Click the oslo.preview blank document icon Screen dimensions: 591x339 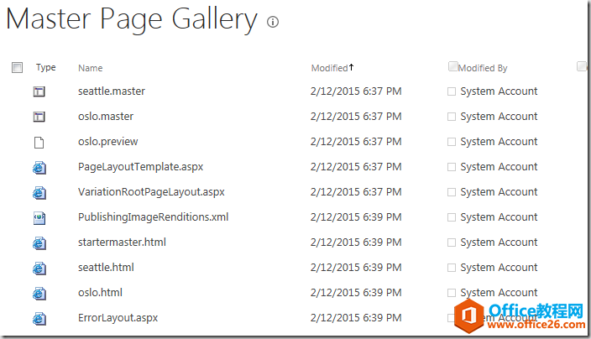tap(39, 142)
